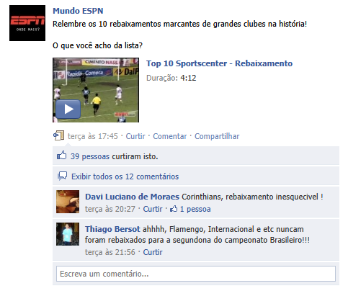Click Comentar under the post
Image resolution: width=348 pixels, height=291 pixels.
(x=170, y=136)
